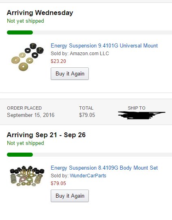Click Not yet shipped status under Arriving Wednesday
This screenshot has width=172, height=220.
[26, 21]
